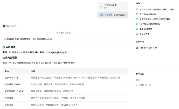
Task: Click the red PDF file icon
Action: (x=101, y=6)
